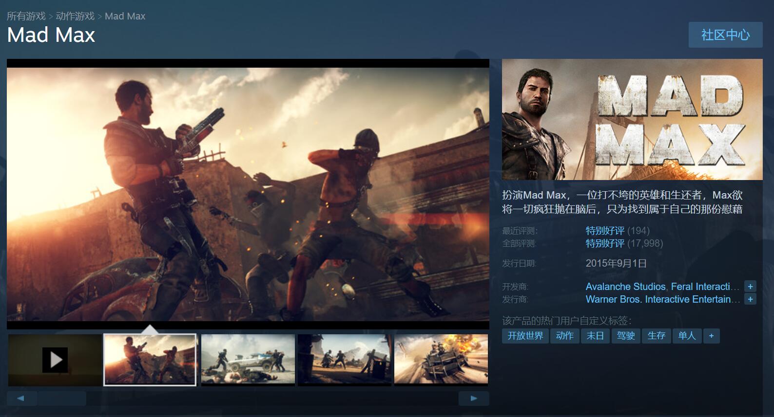Select the 开放世界 tag
Viewport: 774px width, 417px height.
(x=525, y=336)
